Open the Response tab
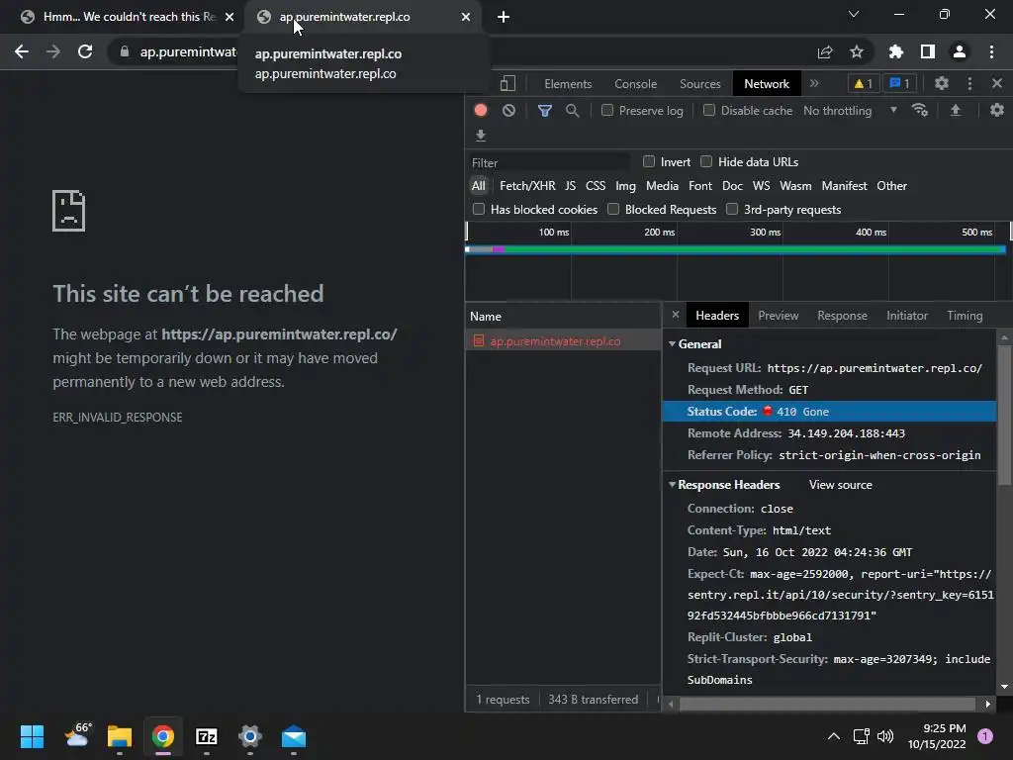1013x760 pixels. click(842, 316)
